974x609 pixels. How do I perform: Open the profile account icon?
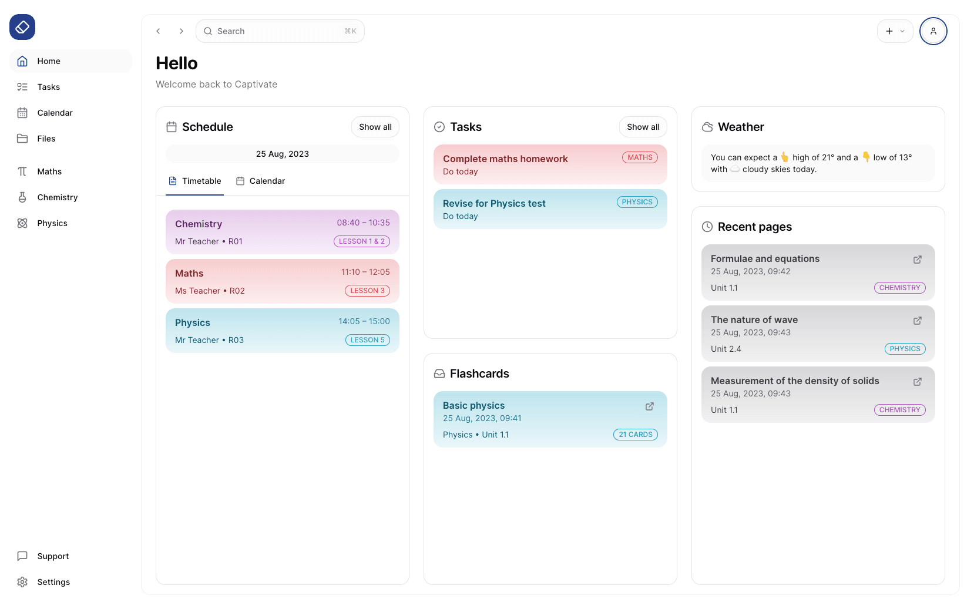tap(933, 31)
